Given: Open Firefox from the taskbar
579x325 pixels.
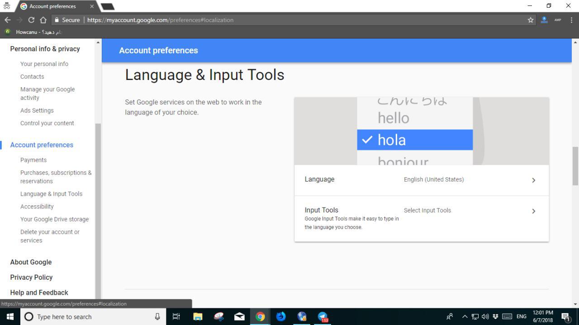Looking at the screenshot, I should [281, 316].
